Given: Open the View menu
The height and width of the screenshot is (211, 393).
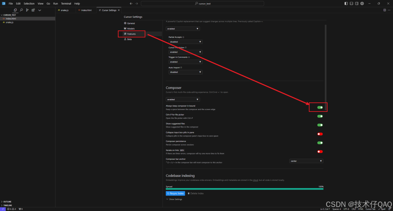Looking at the screenshot, I should point(40,4).
